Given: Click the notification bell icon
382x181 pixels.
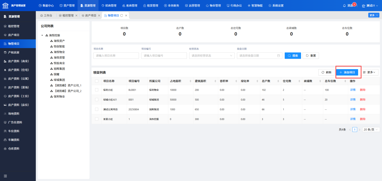Looking at the screenshot, I should point(344,6).
